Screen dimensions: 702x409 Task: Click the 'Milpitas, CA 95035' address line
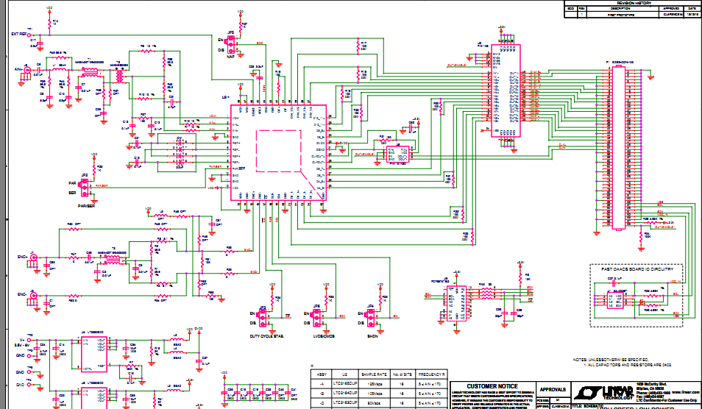click(651, 388)
